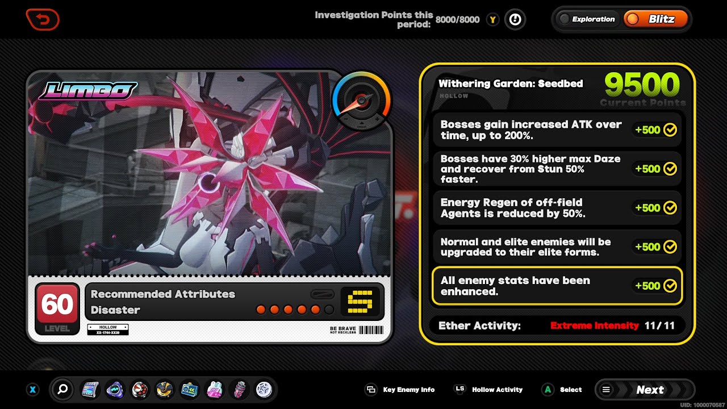Screen dimensions: 727x409
Task: Click the Disaster difficulty dots indicator
Action: pyautogui.click(x=295, y=310)
